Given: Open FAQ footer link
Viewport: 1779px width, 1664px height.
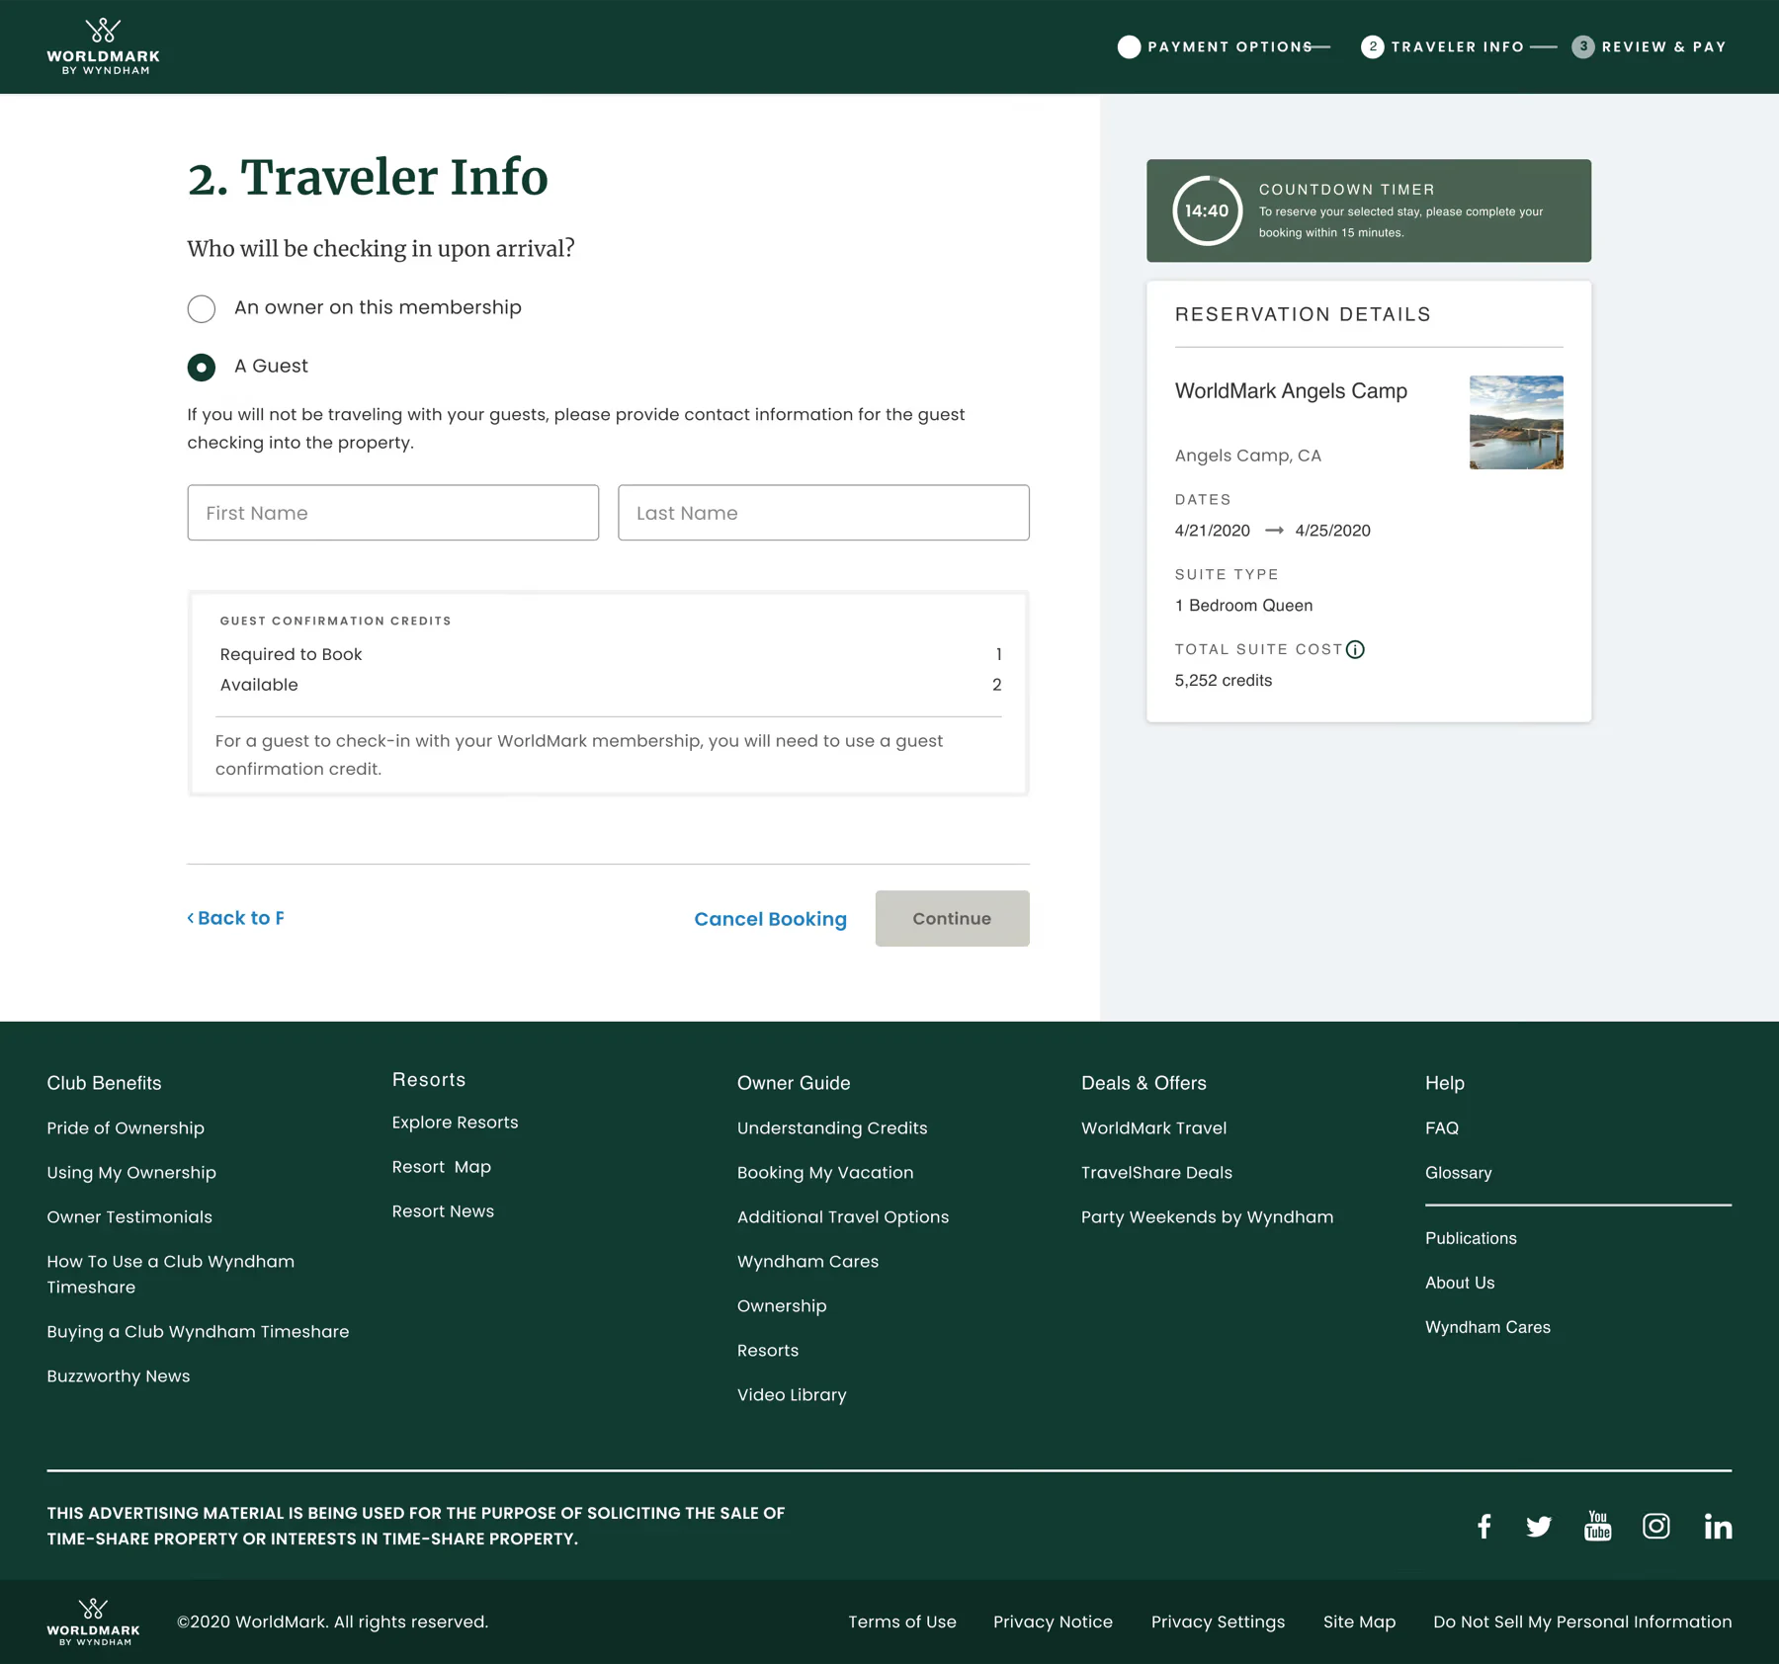Looking at the screenshot, I should [1442, 1128].
